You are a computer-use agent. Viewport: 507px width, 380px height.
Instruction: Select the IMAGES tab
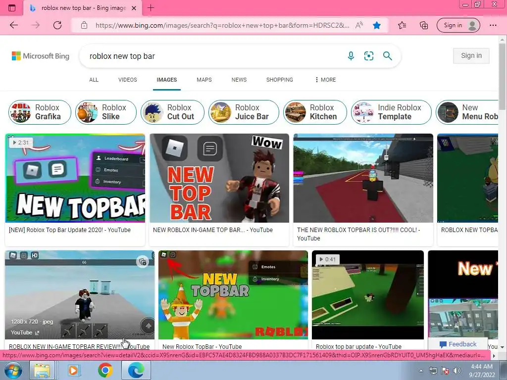(166, 80)
